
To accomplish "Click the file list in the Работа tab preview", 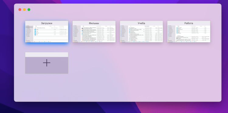I will (x=193, y=33).
